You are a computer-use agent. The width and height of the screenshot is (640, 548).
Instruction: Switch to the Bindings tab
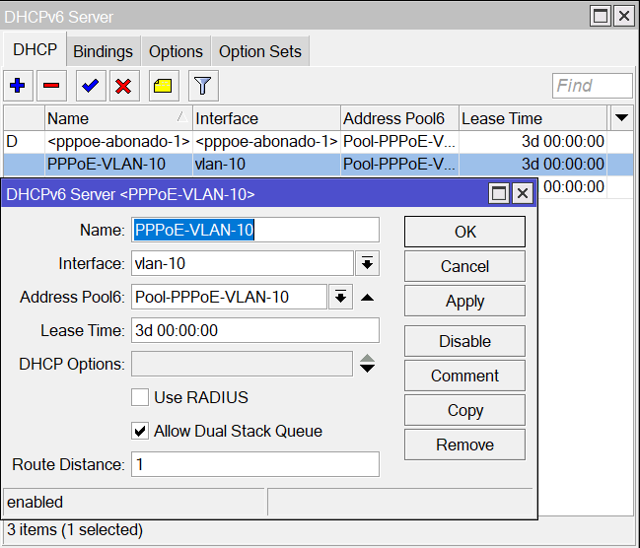pyautogui.click(x=103, y=51)
